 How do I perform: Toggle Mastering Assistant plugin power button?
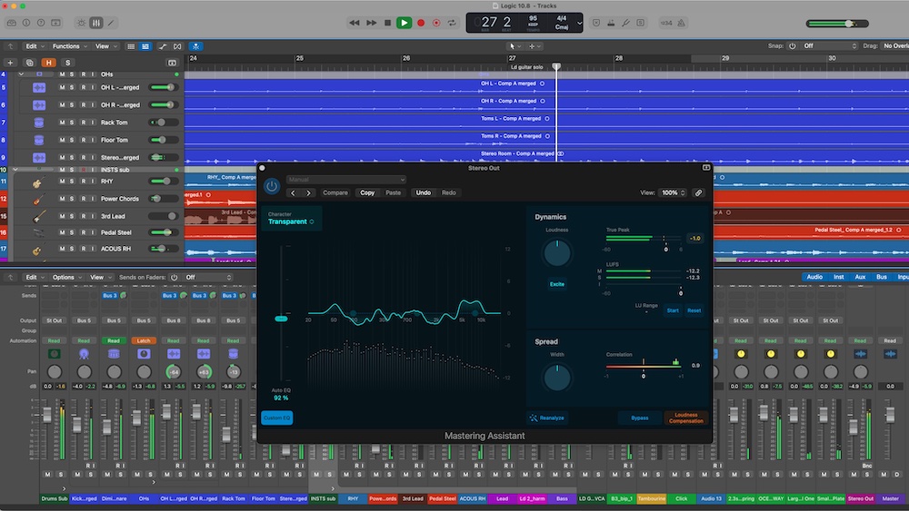coord(271,186)
